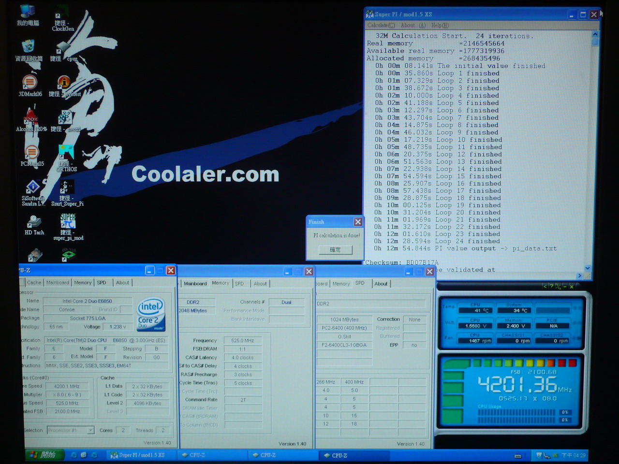Switch to the Memory tab in the left CPU-Z window
619x464 pixels.
[x=83, y=282]
